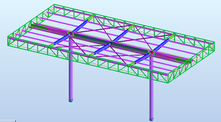
Task: Click the left column's blue base plate
Action: tap(71, 100)
